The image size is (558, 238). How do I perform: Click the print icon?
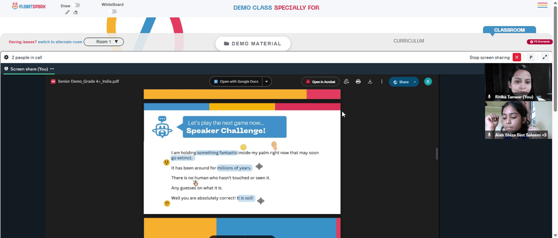pyautogui.click(x=358, y=82)
